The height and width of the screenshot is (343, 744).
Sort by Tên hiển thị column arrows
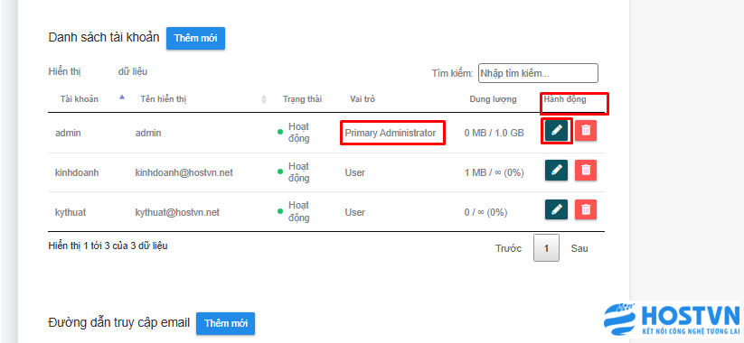click(x=264, y=99)
